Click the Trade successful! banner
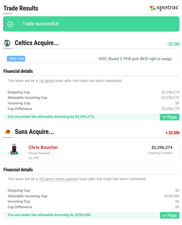182x225 pixels. click(91, 24)
